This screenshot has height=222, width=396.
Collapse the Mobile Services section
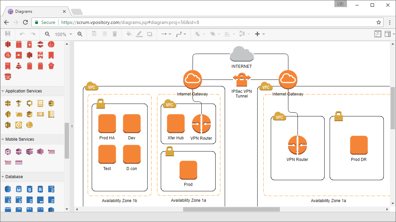pyautogui.click(x=20, y=139)
